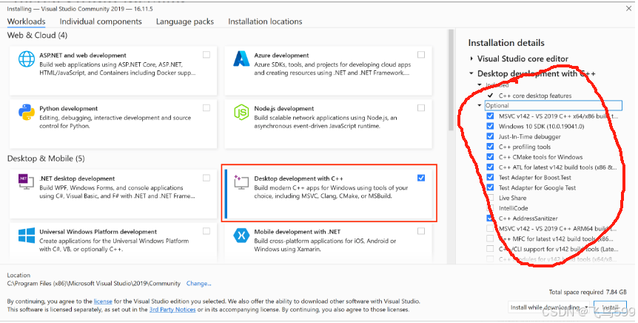638x323 pixels.
Task: Open the 3rd Party Notices link
Action: click(x=172, y=310)
